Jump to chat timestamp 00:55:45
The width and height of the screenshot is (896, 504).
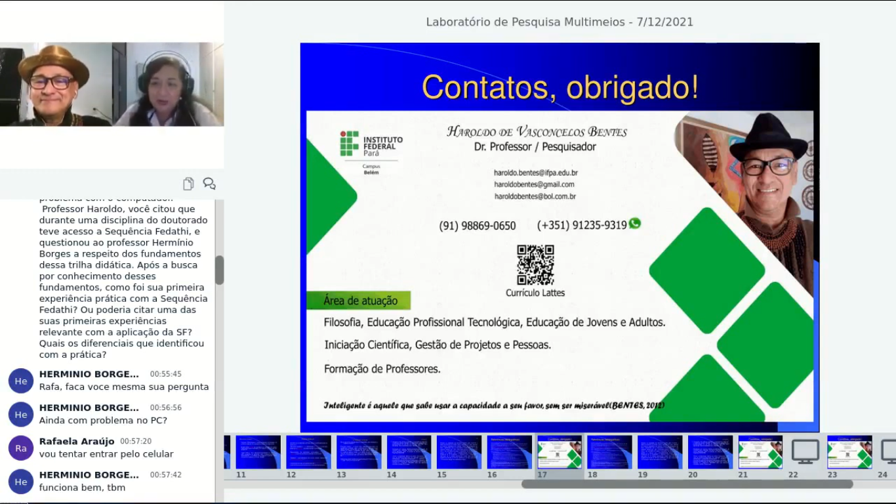[165, 374]
